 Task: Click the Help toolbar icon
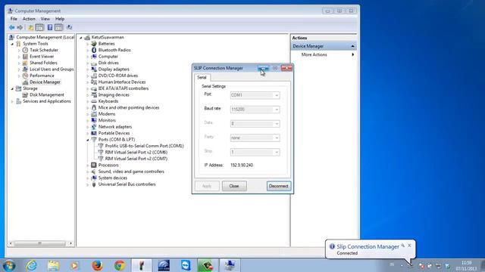point(50,27)
